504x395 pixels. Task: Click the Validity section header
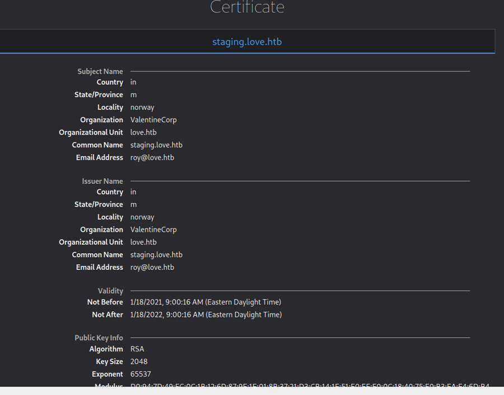tap(110, 291)
